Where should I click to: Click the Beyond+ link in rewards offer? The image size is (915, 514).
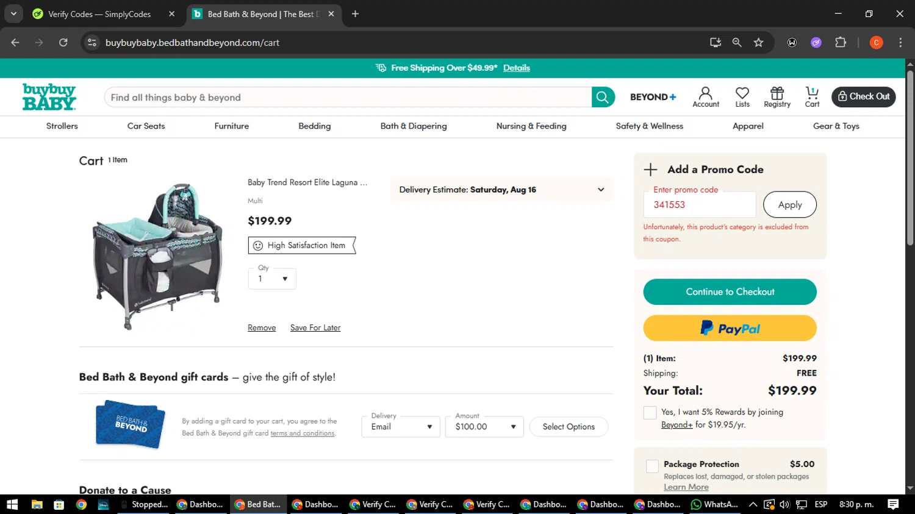click(x=677, y=425)
